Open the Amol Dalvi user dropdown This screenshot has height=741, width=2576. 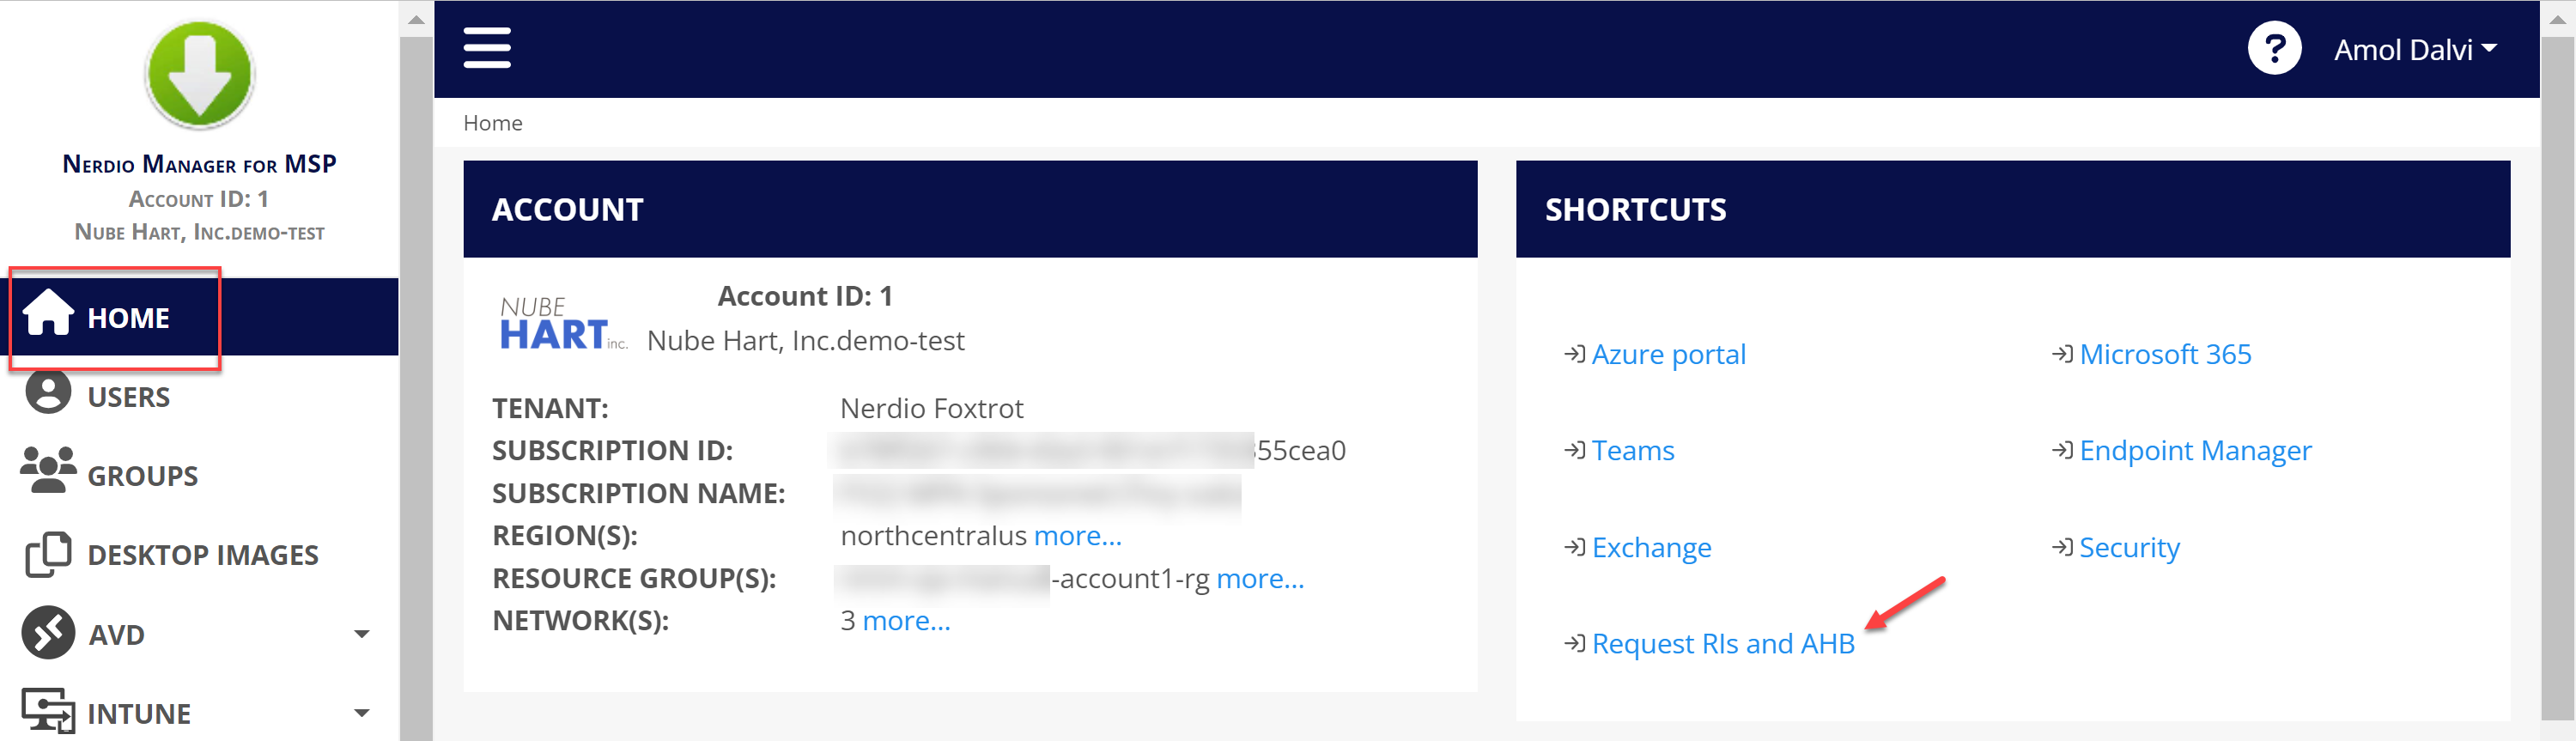(x=2414, y=50)
